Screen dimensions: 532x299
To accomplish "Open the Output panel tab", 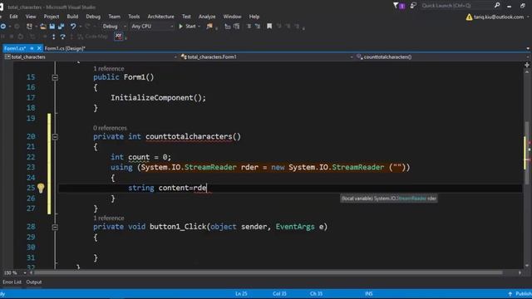I will [34, 282].
